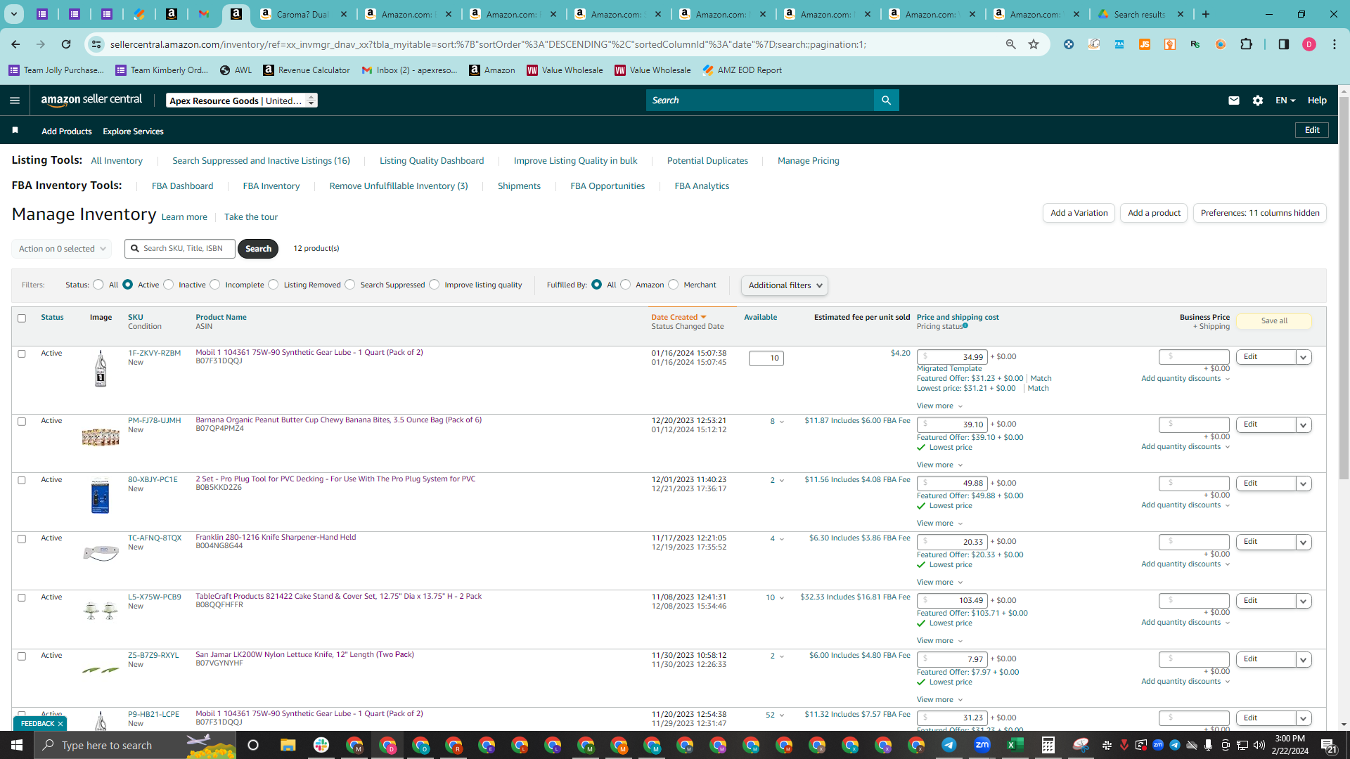Open Zoom from the taskbar

tap(982, 745)
